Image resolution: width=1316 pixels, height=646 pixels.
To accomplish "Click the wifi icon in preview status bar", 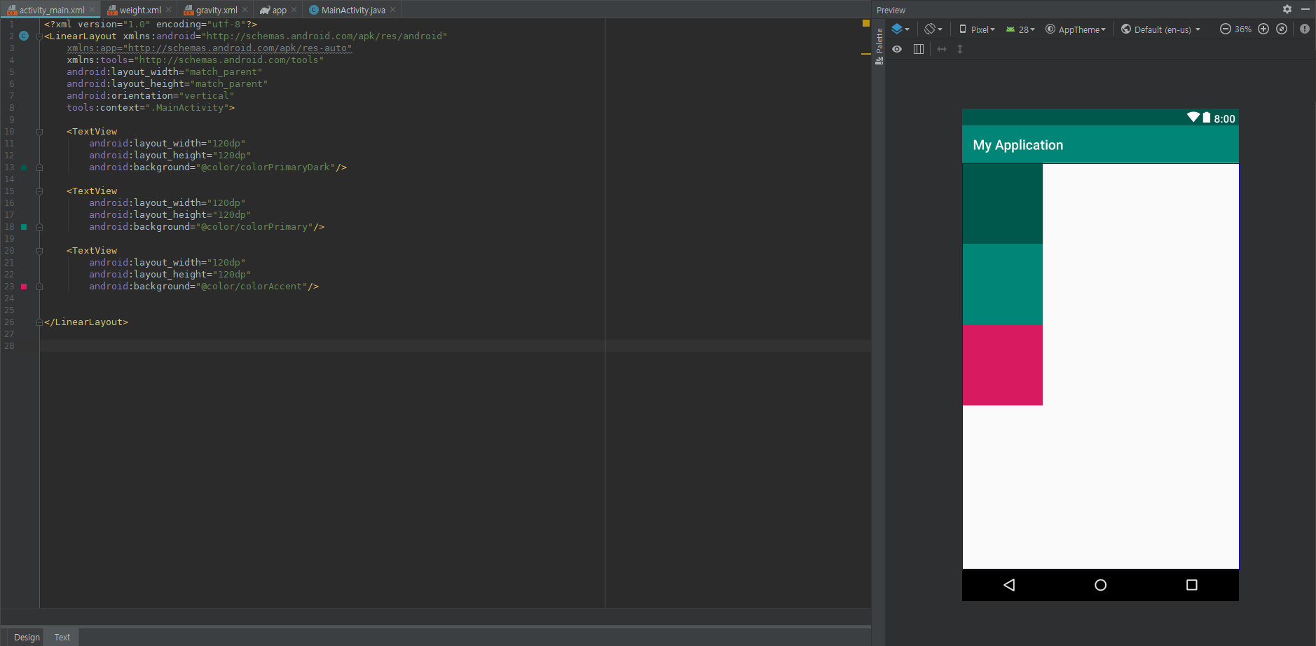I will (1193, 118).
